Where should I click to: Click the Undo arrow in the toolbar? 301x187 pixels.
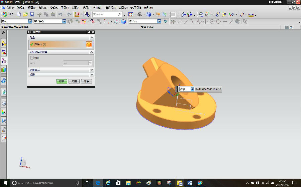[x=61, y=14]
